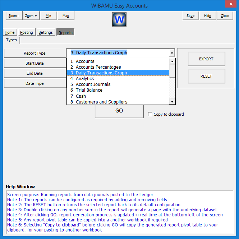Click the Zoom + button
The width and height of the screenshot is (239, 239).
[31, 16]
